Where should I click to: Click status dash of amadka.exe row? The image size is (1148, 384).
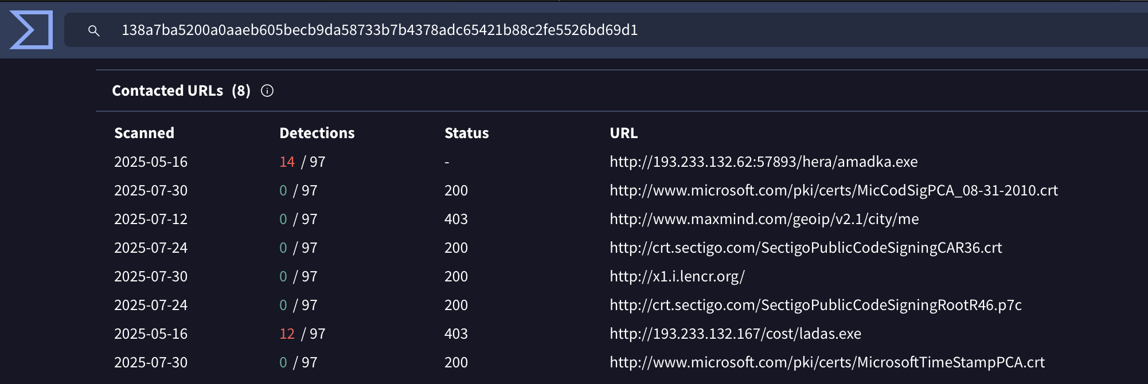point(447,162)
